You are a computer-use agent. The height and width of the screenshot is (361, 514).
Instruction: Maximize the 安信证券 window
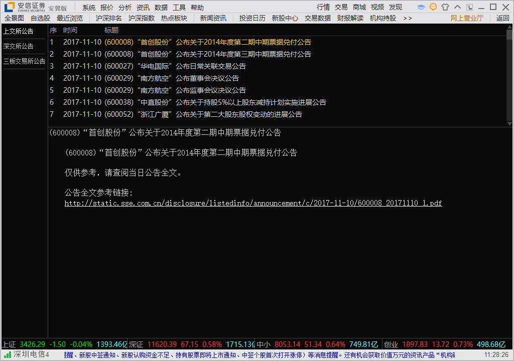[x=493, y=7]
